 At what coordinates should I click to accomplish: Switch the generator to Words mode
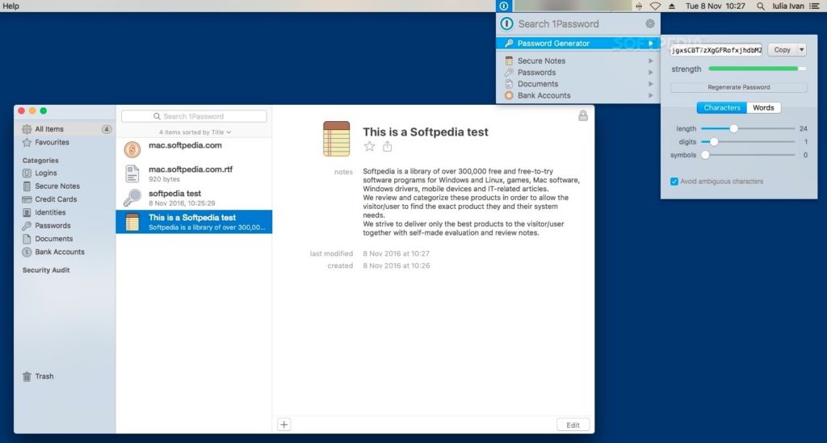pyautogui.click(x=763, y=107)
